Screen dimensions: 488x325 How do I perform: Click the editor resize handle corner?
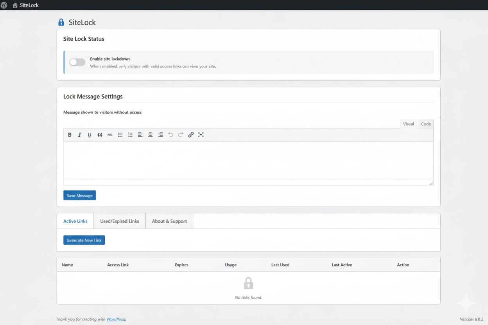(x=431, y=183)
